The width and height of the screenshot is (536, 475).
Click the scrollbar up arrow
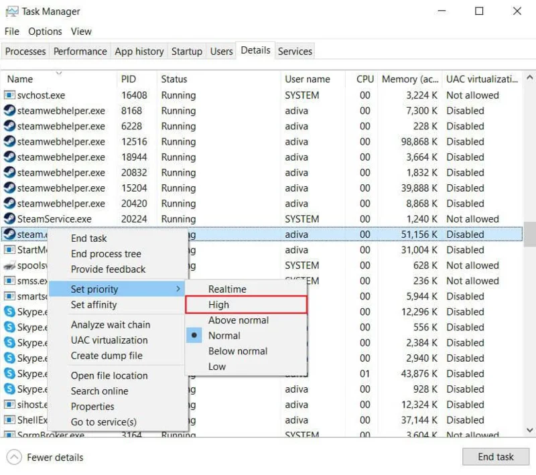click(529, 78)
